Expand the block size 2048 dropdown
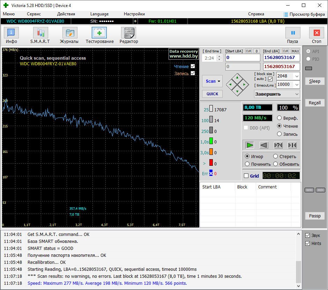Image resolution: width=328 pixels, height=290 pixels. pos(297,76)
